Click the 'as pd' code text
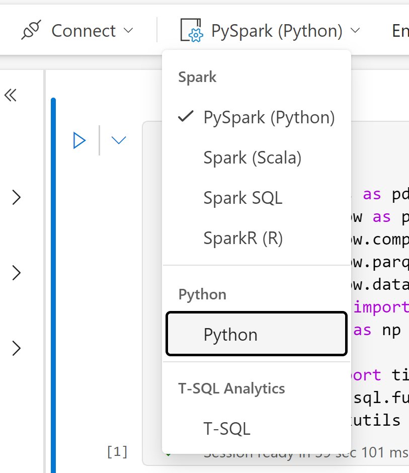 coord(386,194)
